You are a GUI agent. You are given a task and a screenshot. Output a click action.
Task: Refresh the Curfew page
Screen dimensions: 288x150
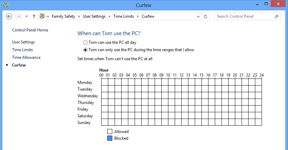205,16
